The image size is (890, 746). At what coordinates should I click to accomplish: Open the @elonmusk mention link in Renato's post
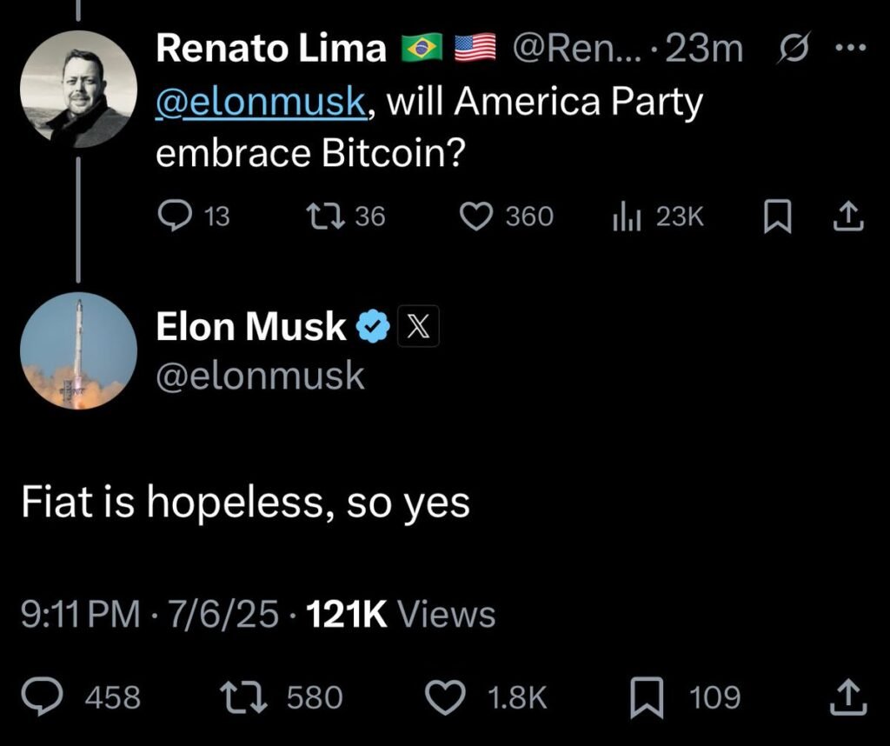click(261, 101)
